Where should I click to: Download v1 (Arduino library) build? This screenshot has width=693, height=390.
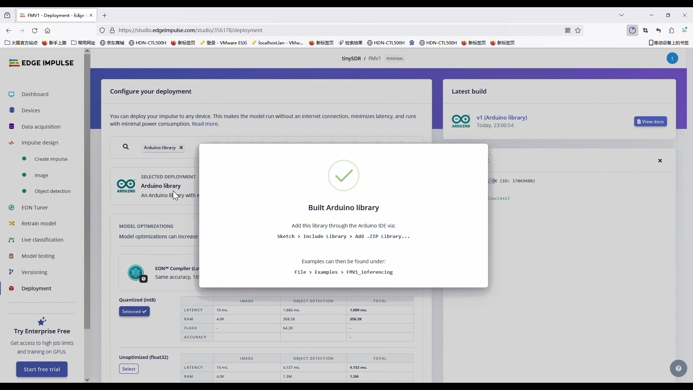click(502, 118)
